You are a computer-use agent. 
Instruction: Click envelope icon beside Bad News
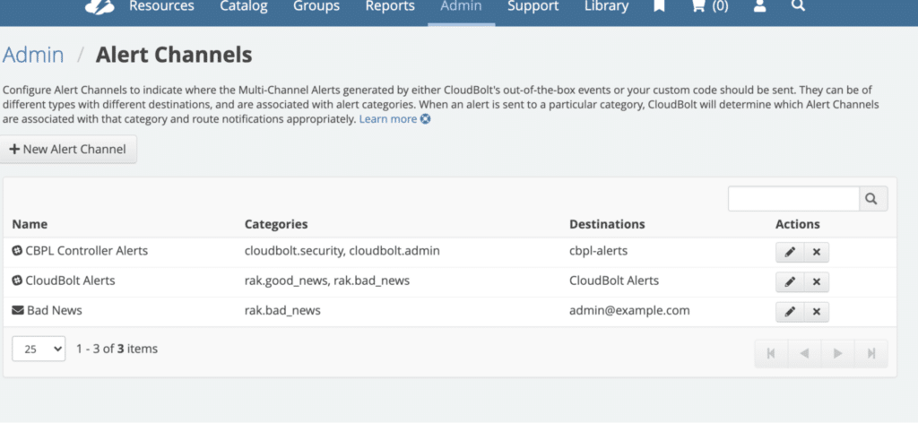click(x=18, y=311)
